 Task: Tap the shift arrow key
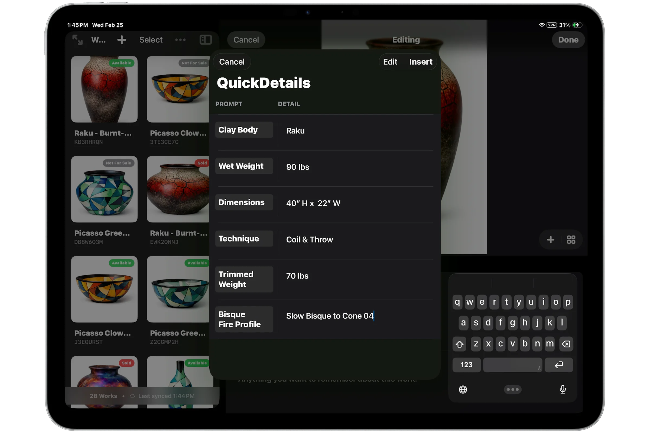(x=459, y=344)
